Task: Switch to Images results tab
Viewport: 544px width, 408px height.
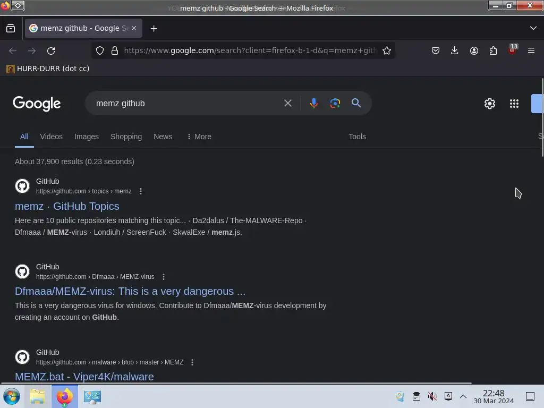Action: 87,137
